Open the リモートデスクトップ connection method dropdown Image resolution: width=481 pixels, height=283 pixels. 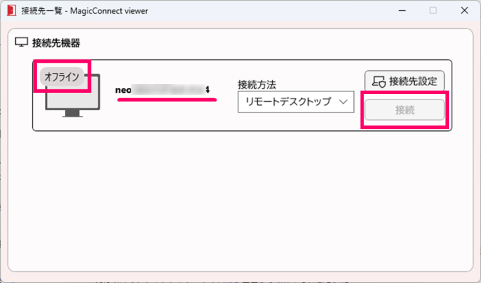(x=296, y=102)
